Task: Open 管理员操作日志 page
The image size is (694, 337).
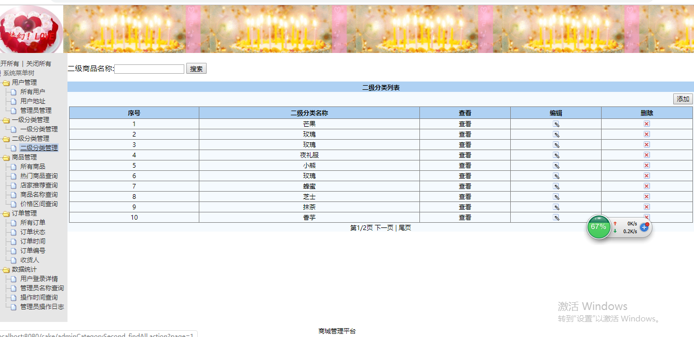Action: pos(42,307)
